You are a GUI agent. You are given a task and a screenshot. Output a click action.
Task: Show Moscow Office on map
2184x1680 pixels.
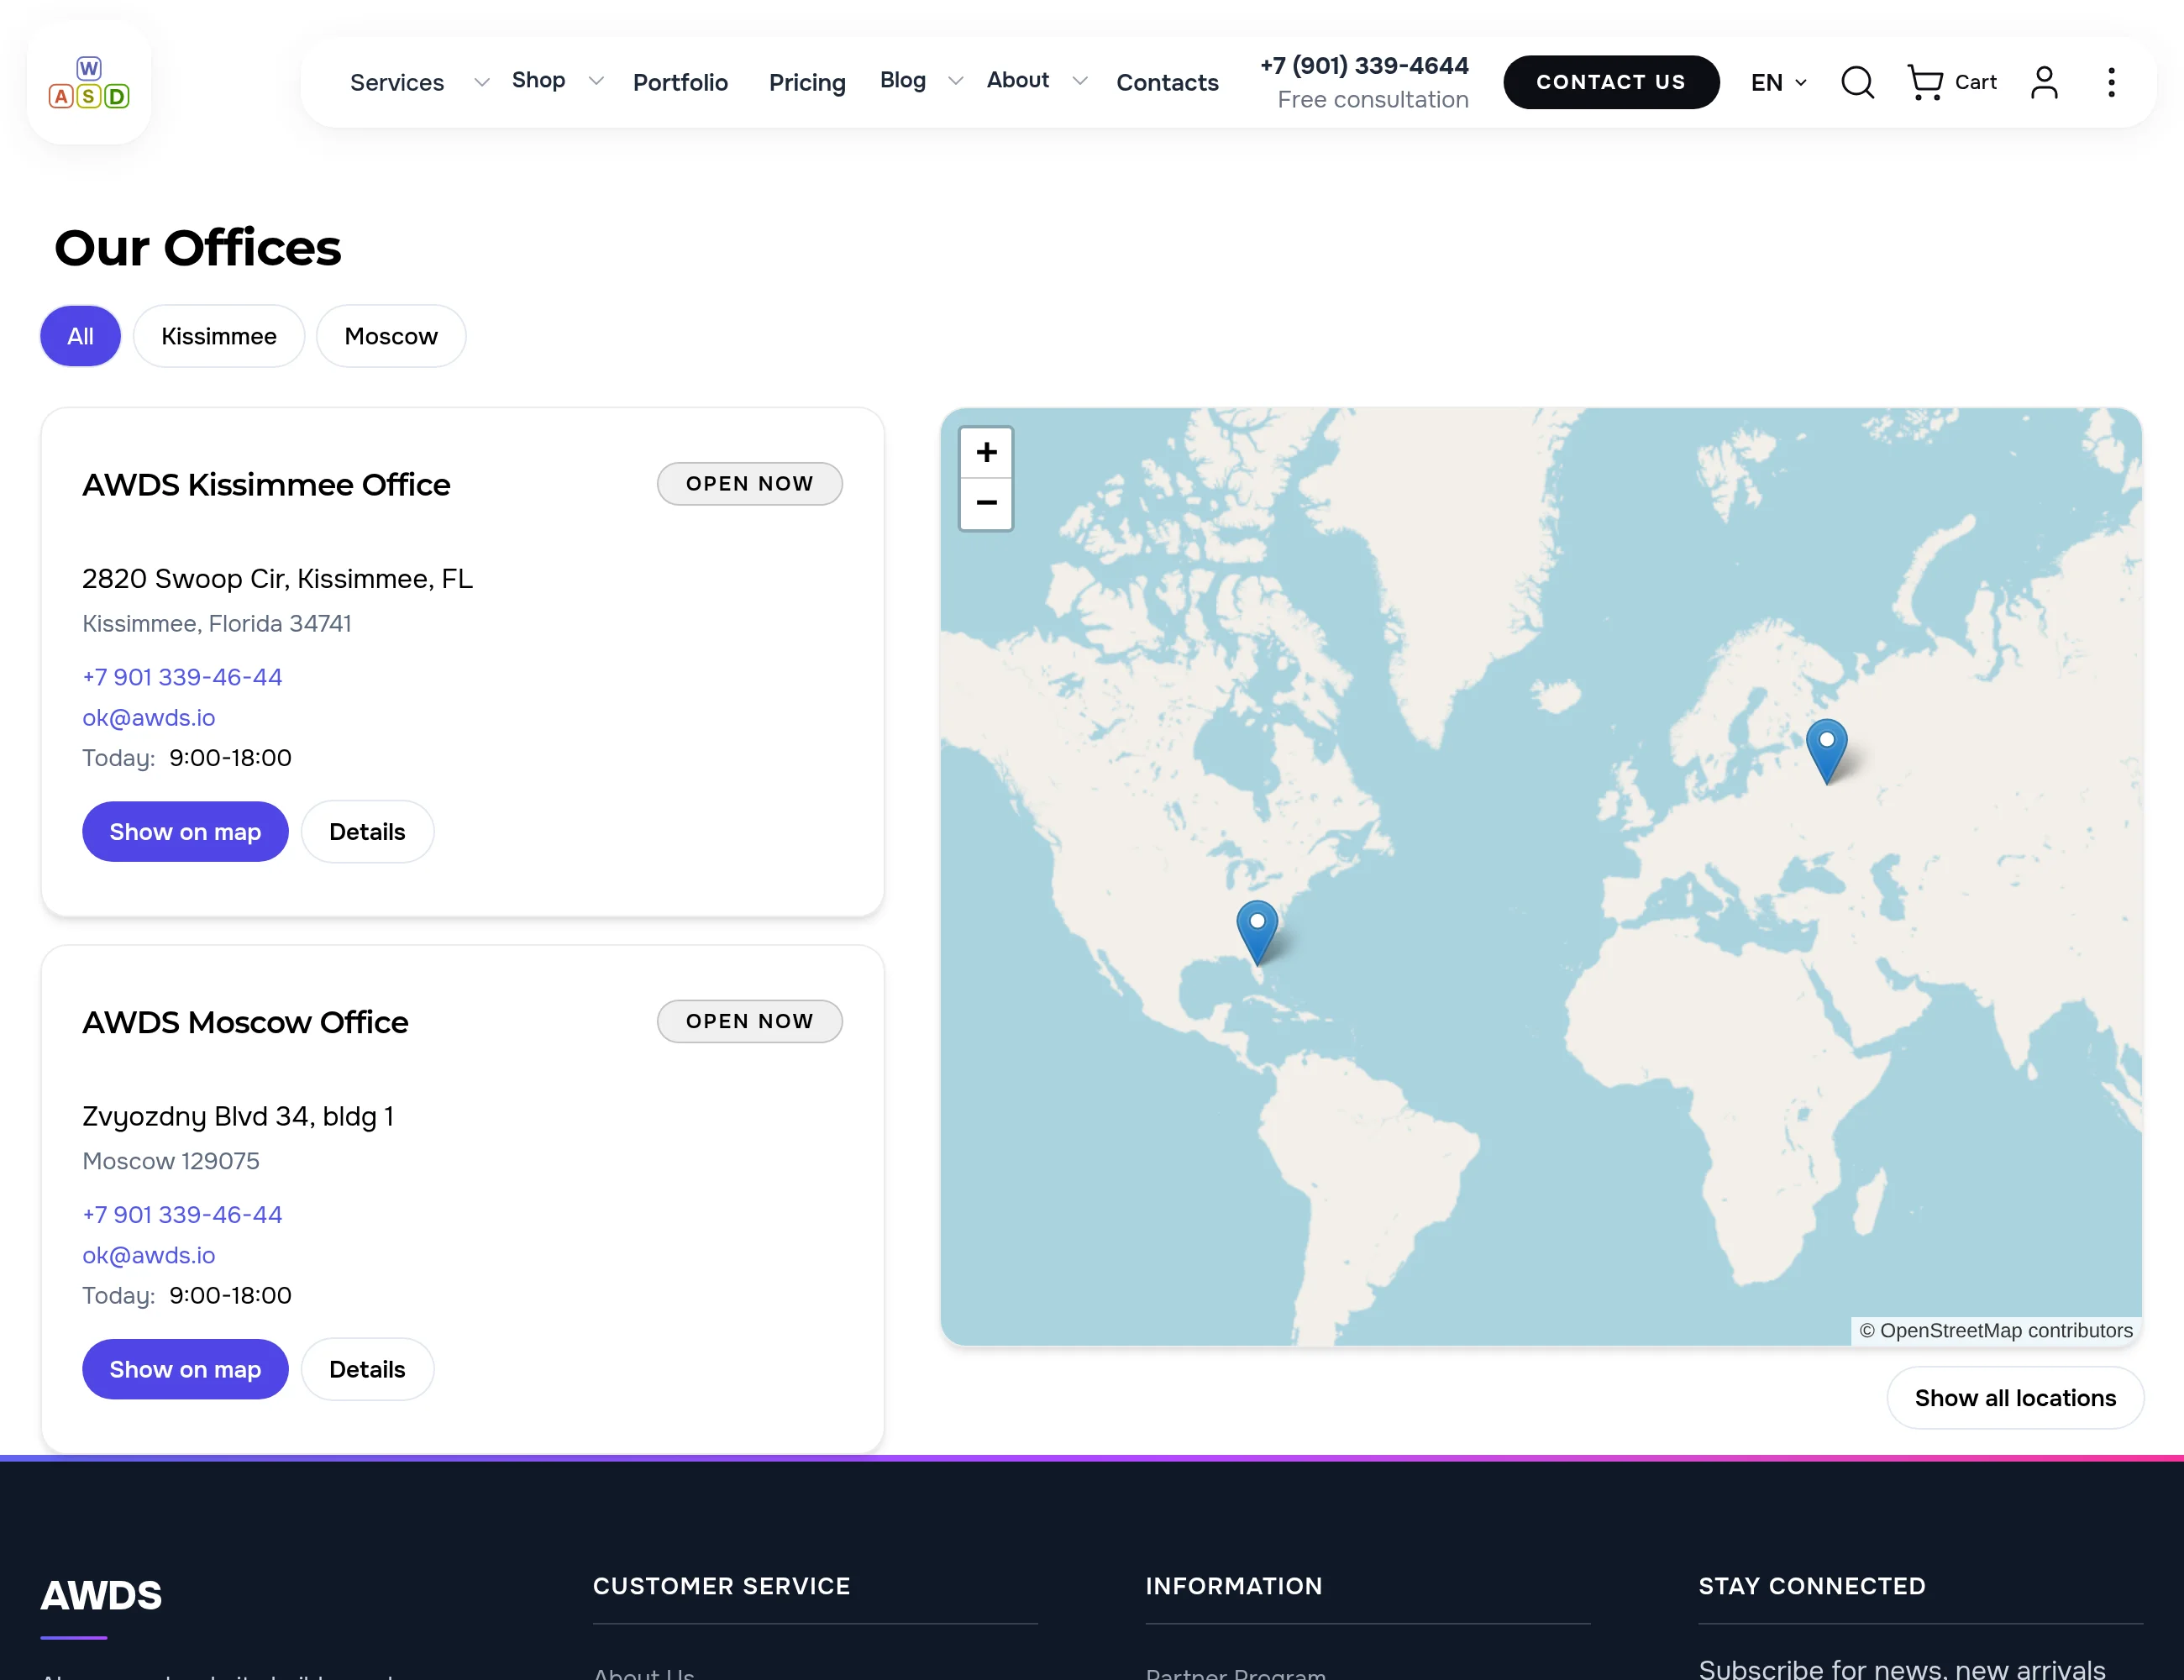[x=185, y=1370]
